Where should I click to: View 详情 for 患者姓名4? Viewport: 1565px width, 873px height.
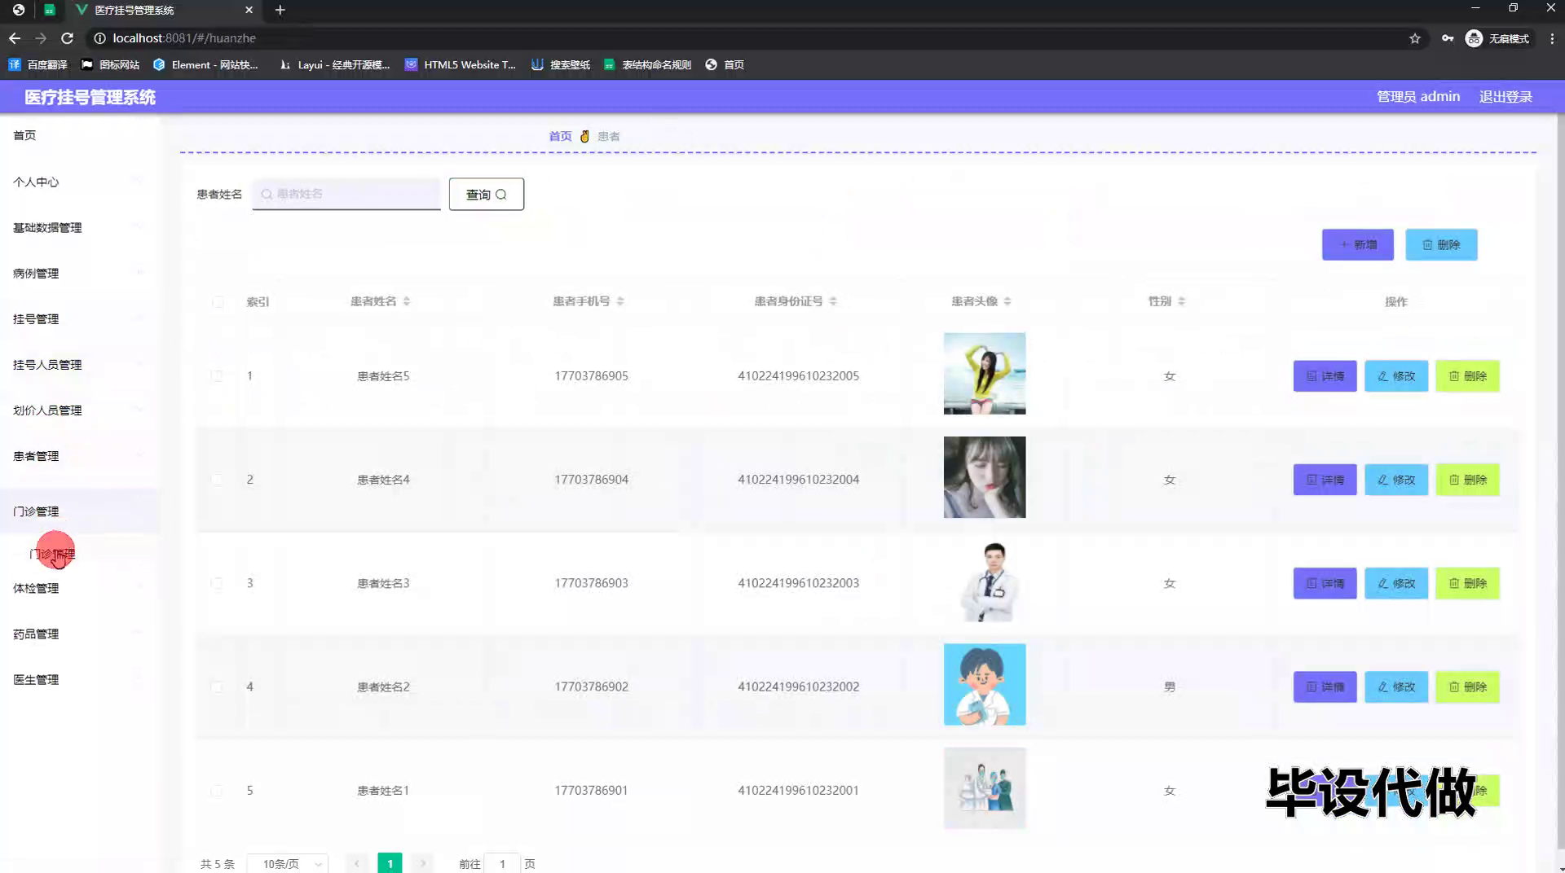[1325, 480]
